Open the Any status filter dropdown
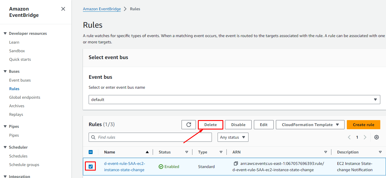 pyautogui.click(x=233, y=137)
